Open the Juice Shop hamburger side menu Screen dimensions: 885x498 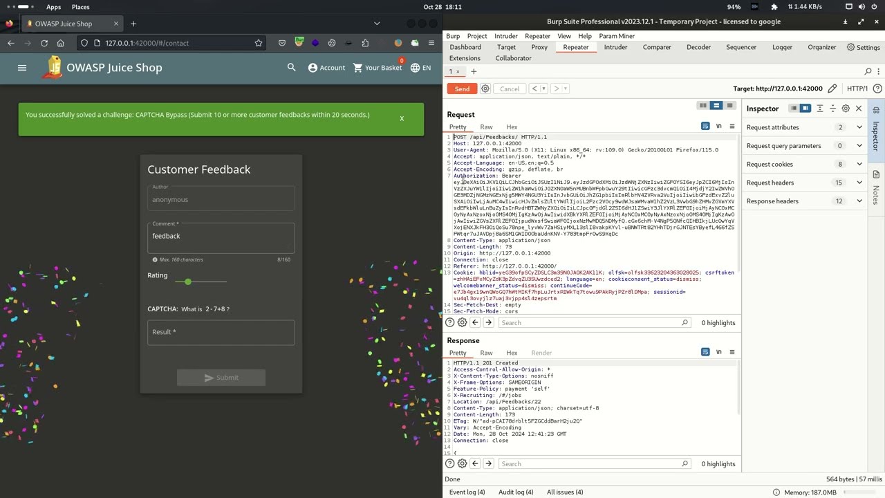(22, 68)
